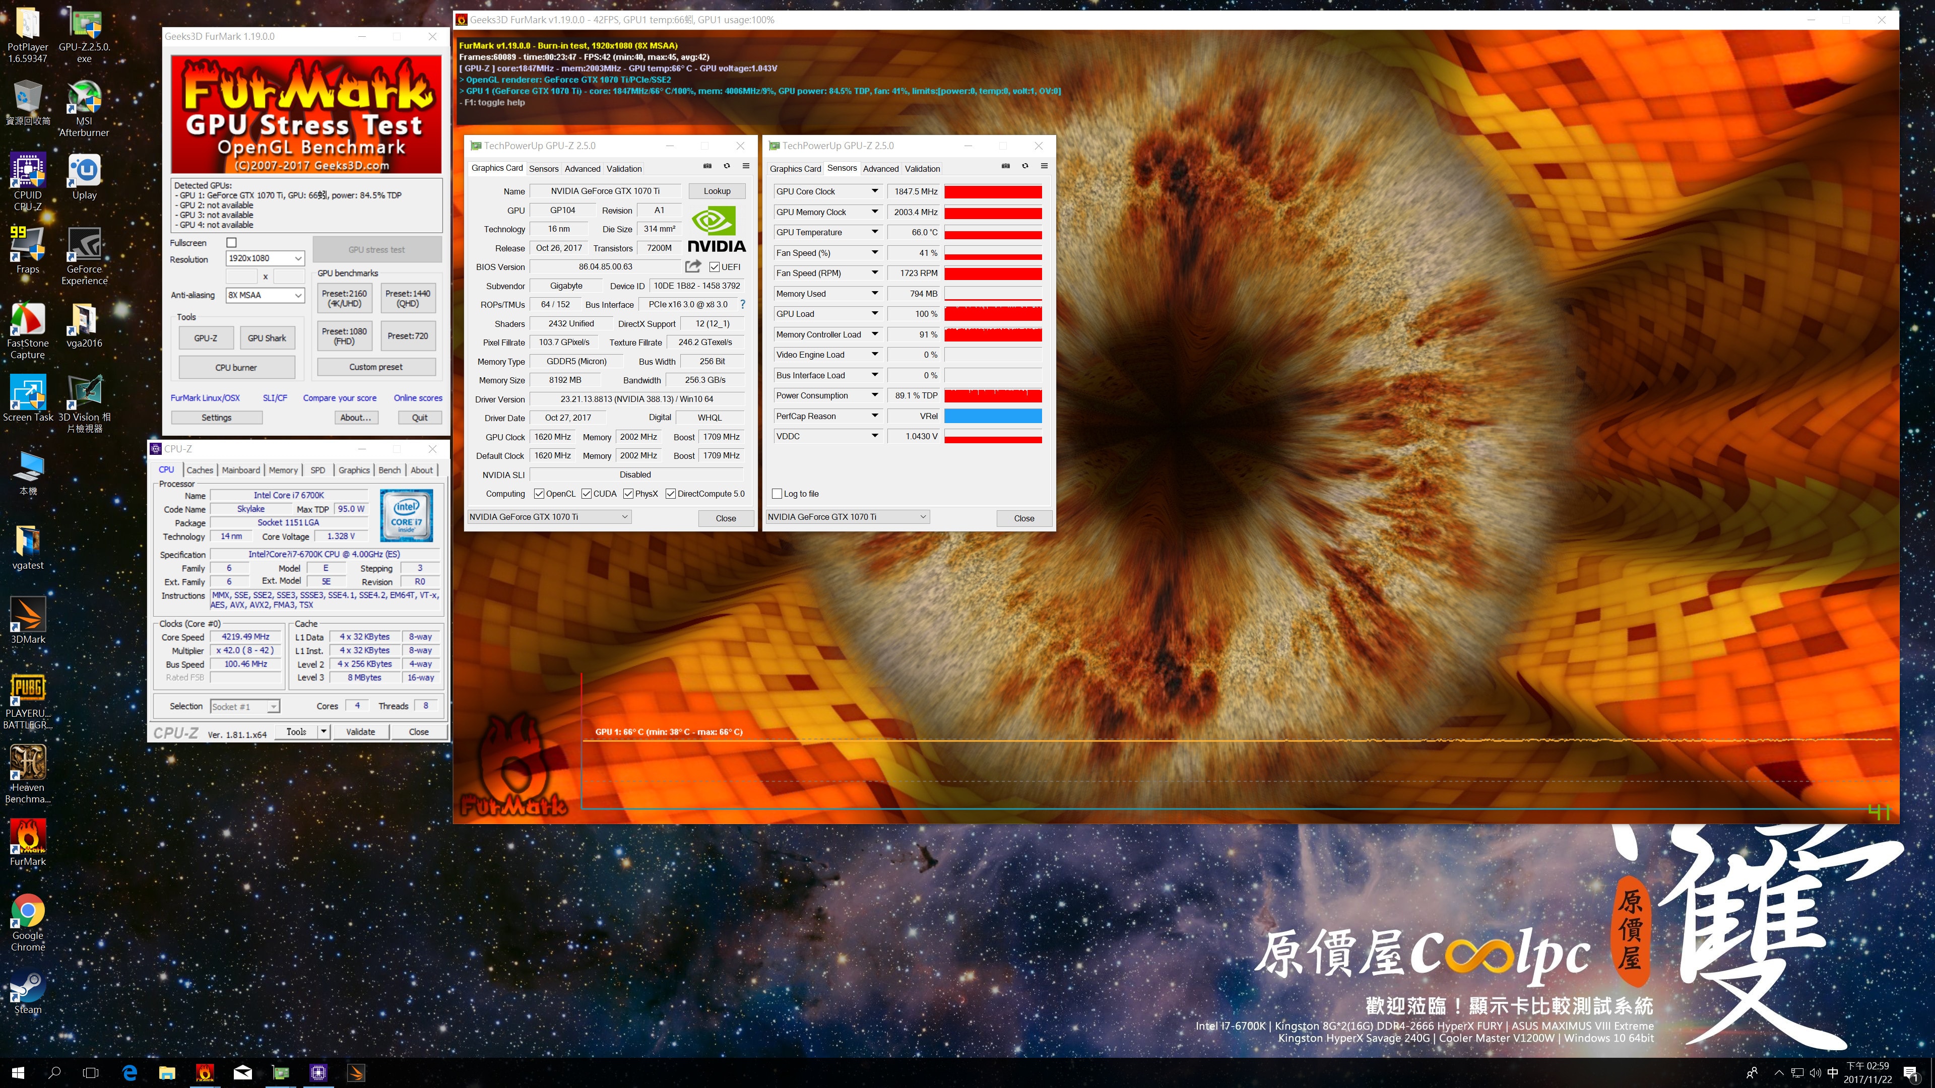This screenshot has width=1935, height=1088.
Task: Click the Lookup button in GPU-Z
Action: pos(717,191)
